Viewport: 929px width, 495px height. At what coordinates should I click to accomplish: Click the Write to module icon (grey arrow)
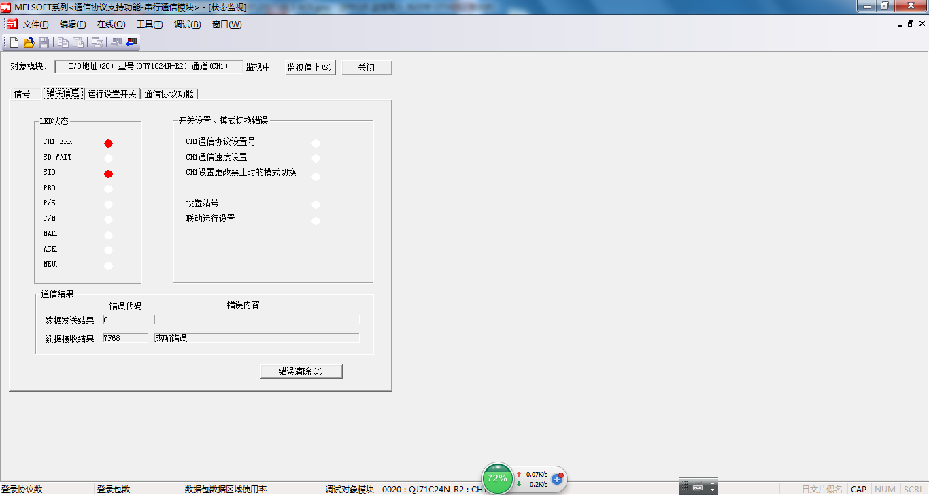coord(116,42)
